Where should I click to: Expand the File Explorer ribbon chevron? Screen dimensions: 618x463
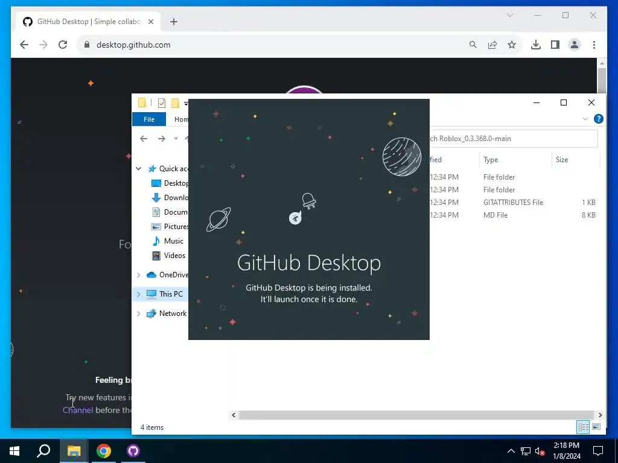click(585, 119)
